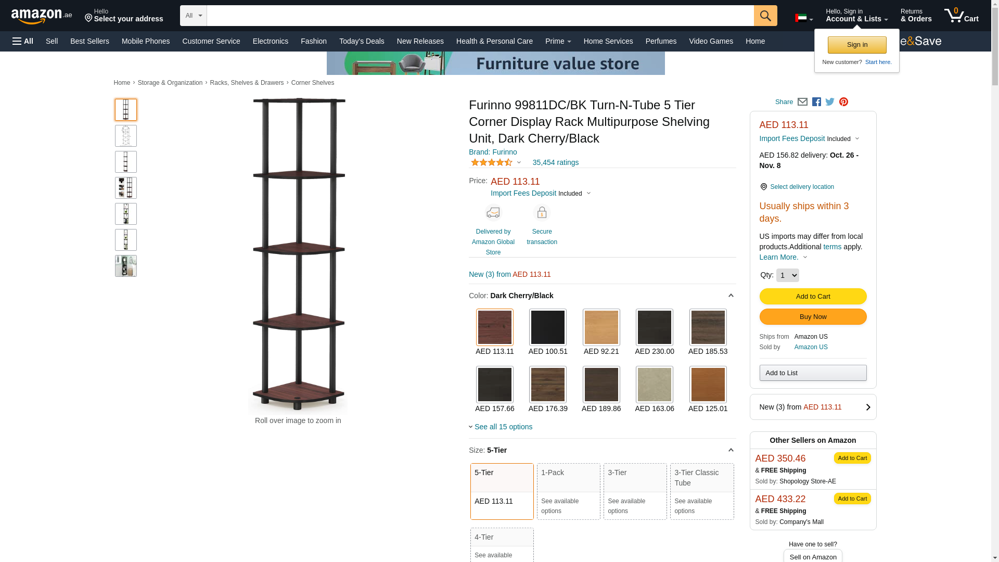
Task: Open the search category All dropdown
Action: pos(194,16)
